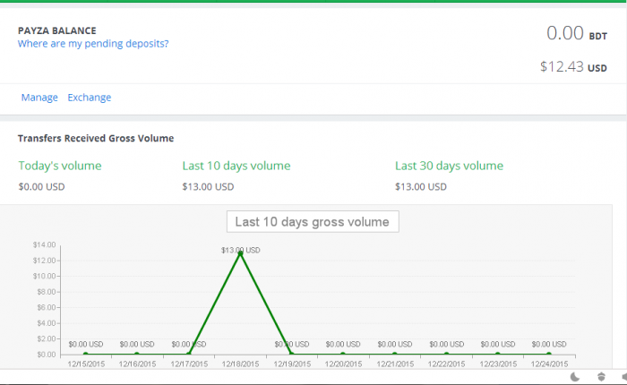Open the Exchange link under Payza balance
The width and height of the screenshot is (627, 385).
pos(90,98)
